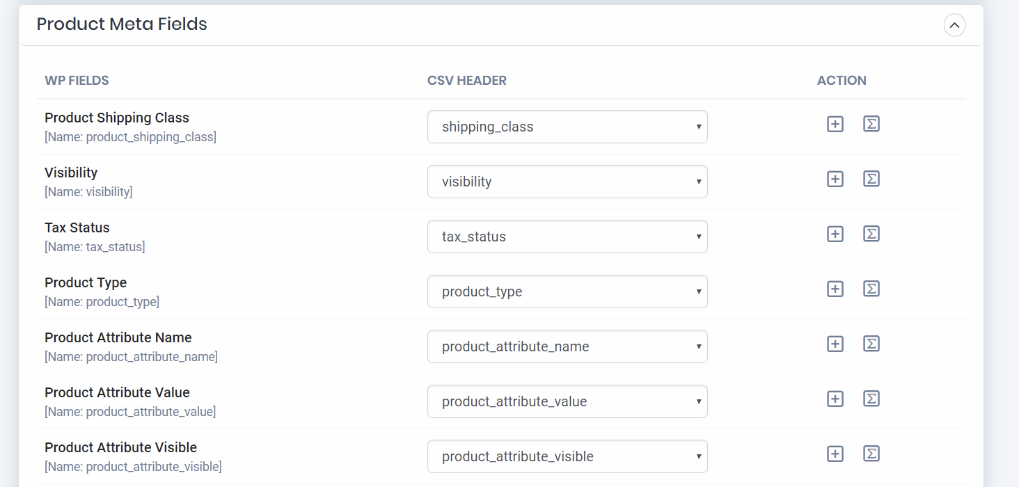Screen dimensions: 1019x487
Task: Click sigma formula icon for Tax Status
Action: click(x=871, y=234)
